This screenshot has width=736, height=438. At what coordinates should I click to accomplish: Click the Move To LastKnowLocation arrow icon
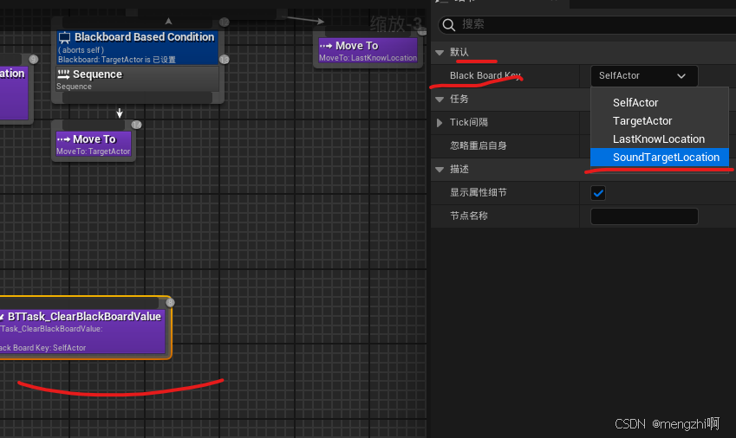coord(326,46)
